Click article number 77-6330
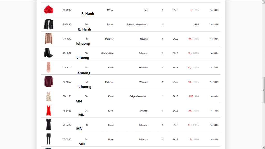This screenshot has width=265, height=149. point(67,139)
